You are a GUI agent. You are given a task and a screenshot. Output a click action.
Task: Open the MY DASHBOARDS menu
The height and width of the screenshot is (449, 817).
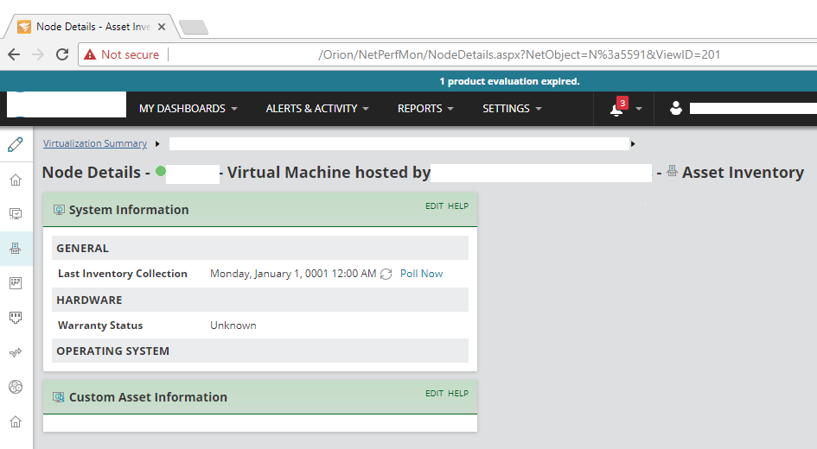(x=188, y=109)
